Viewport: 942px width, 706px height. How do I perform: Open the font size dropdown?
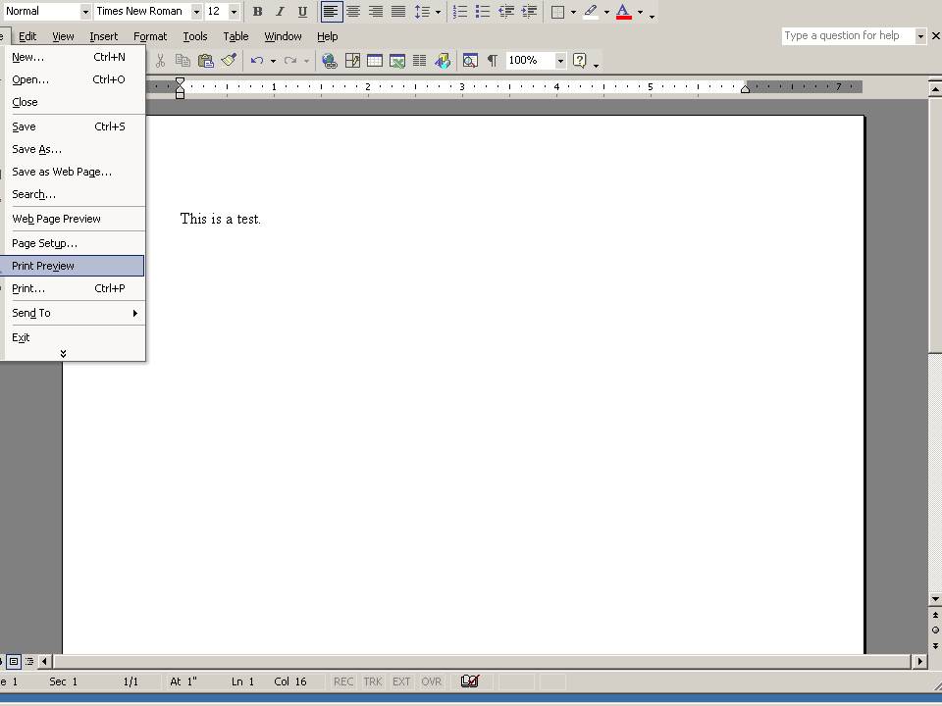234,12
